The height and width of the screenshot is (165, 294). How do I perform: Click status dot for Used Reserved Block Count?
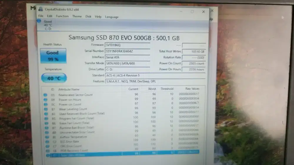(46, 114)
